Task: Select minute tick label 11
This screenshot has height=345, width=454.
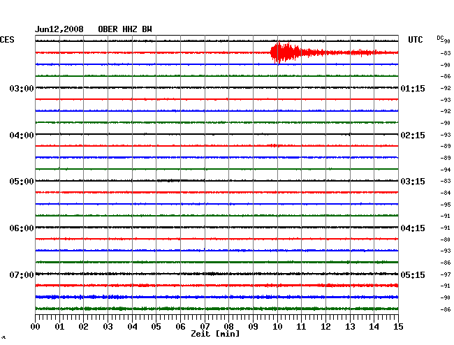Action: [x=301, y=327]
